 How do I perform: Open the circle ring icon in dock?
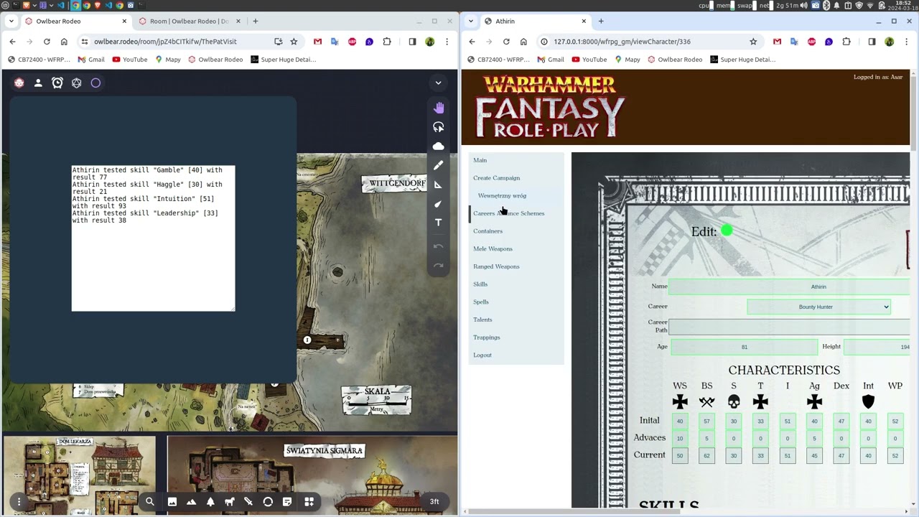click(x=268, y=502)
